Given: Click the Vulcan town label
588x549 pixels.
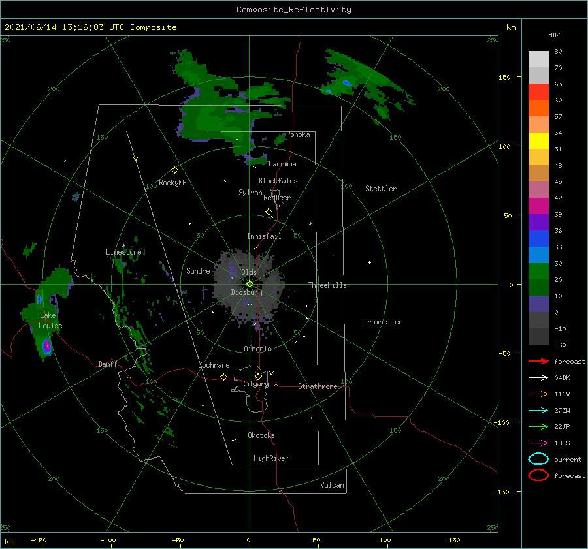Looking at the screenshot, I should pos(332,485).
